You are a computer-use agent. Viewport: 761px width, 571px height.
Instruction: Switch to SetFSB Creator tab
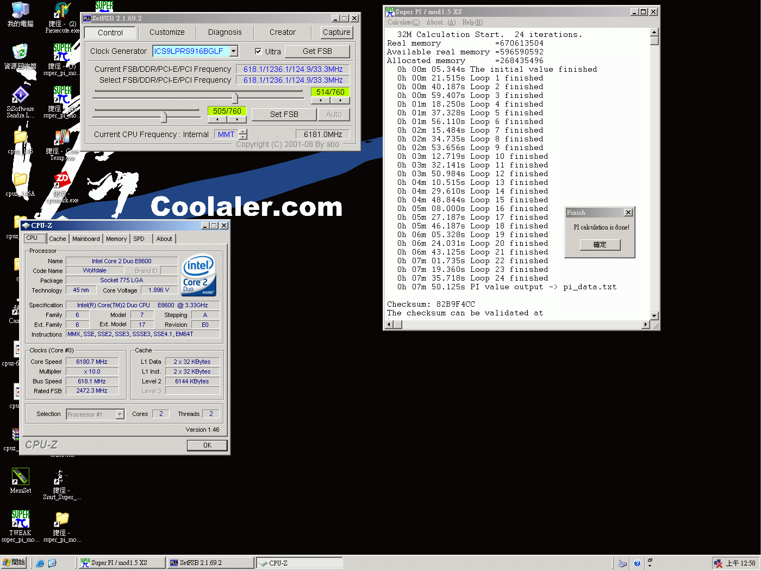point(283,33)
